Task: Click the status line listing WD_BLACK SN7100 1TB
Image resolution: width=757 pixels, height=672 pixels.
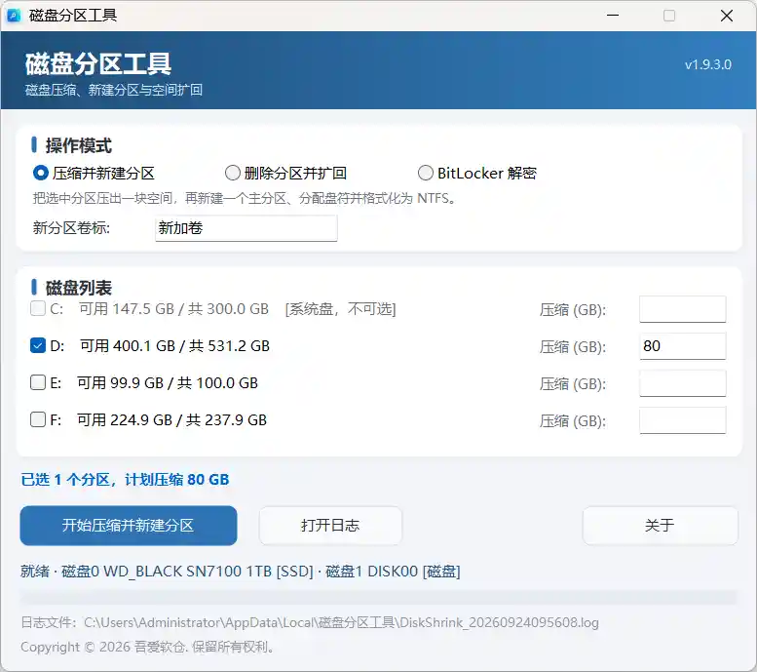Action: pyautogui.click(x=241, y=572)
